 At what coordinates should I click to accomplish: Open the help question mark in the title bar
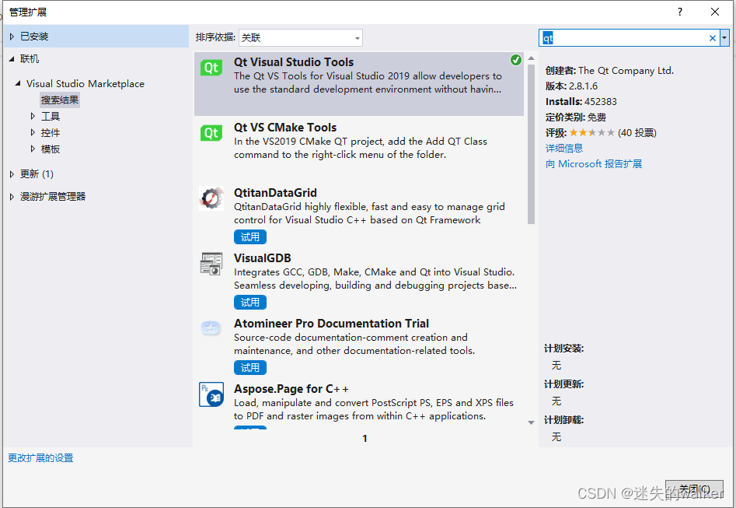pyautogui.click(x=679, y=12)
